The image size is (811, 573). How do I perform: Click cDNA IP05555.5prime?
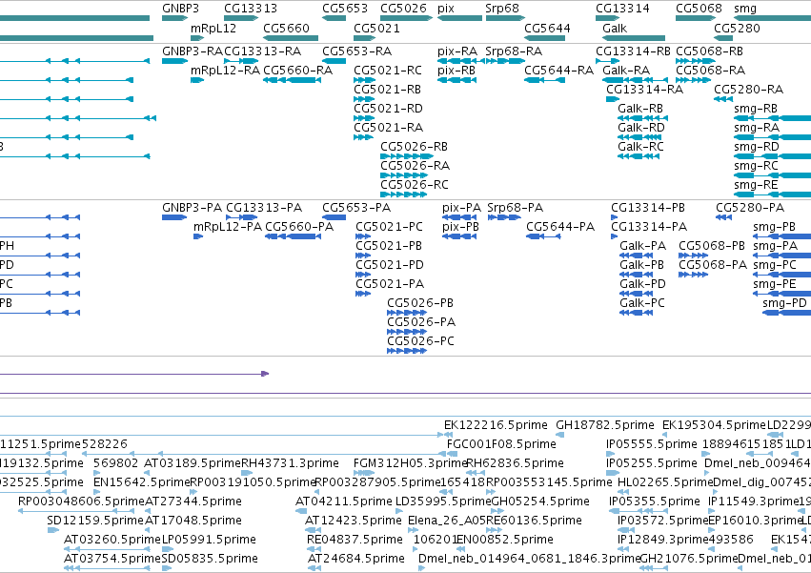click(652, 444)
